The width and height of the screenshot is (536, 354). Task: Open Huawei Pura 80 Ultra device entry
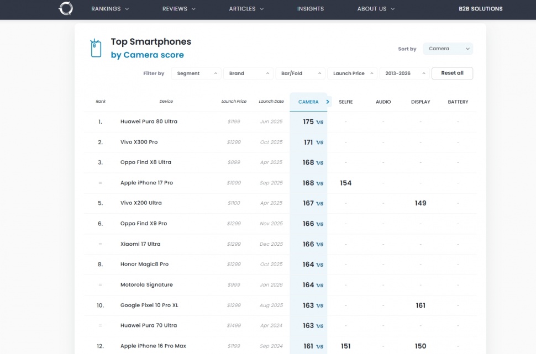click(149, 121)
